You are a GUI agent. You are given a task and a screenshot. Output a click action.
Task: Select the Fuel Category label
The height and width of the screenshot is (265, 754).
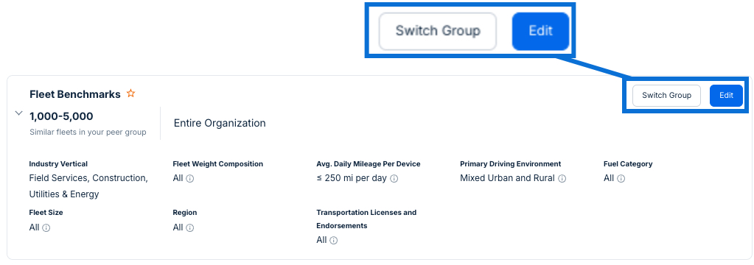click(628, 163)
